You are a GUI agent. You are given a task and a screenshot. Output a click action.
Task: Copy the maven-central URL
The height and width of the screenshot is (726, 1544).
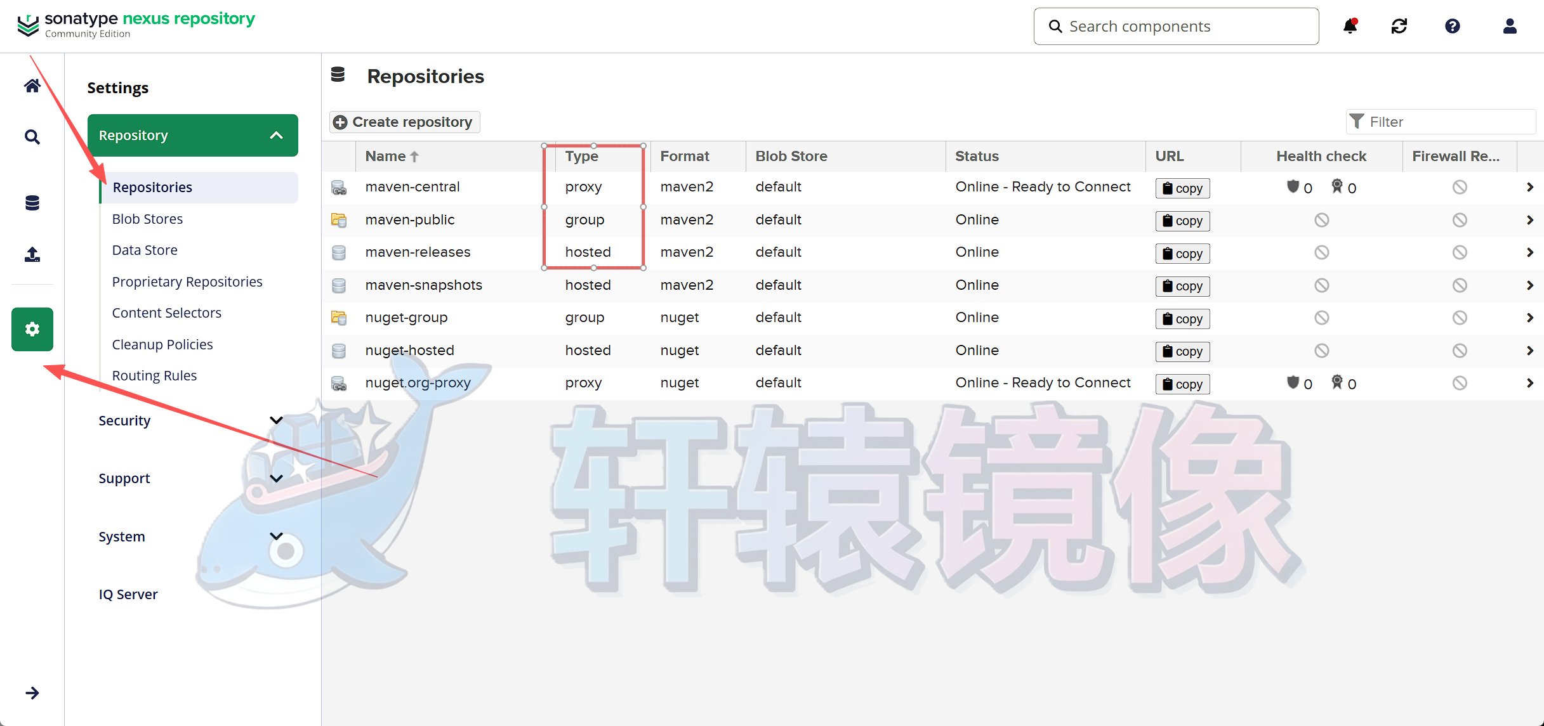click(1182, 188)
